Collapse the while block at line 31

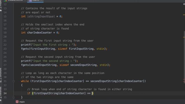pyautogui.click(x=14, y=81)
